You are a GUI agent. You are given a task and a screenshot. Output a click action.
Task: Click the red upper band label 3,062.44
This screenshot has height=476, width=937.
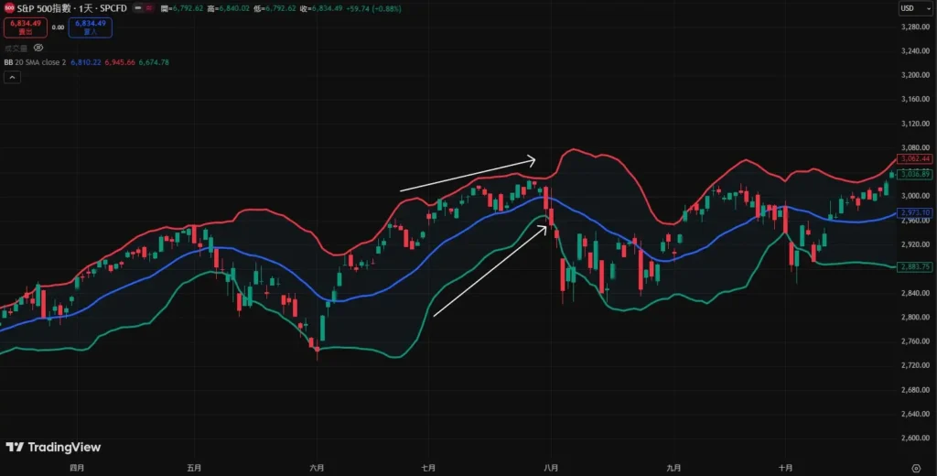[915, 158]
